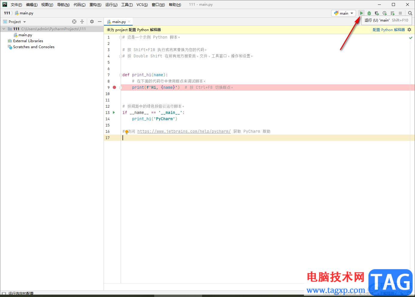Click the green inspection checkmark indicator
415x297 pixels.
(411, 38)
